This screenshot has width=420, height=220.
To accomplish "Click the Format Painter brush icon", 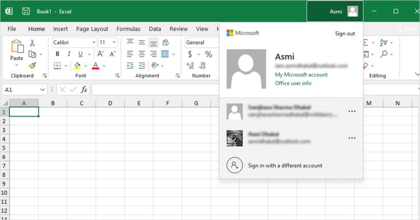I will pos(32,66).
